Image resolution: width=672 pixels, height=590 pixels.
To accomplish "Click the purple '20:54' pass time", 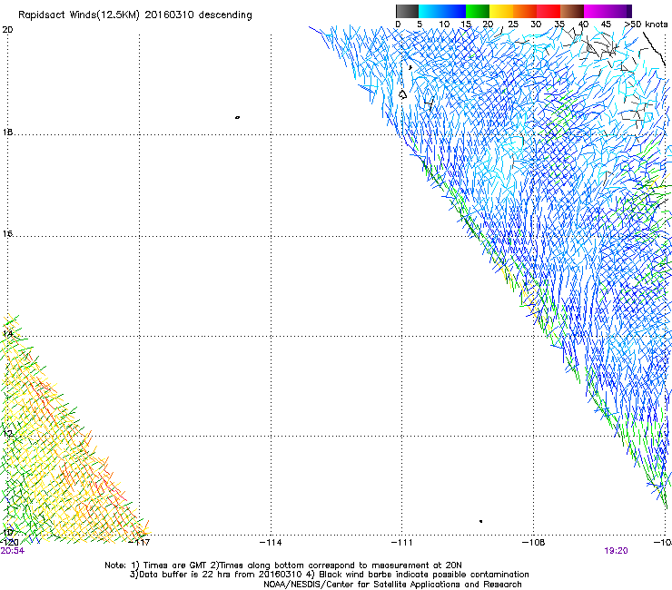I will click(x=13, y=551).
